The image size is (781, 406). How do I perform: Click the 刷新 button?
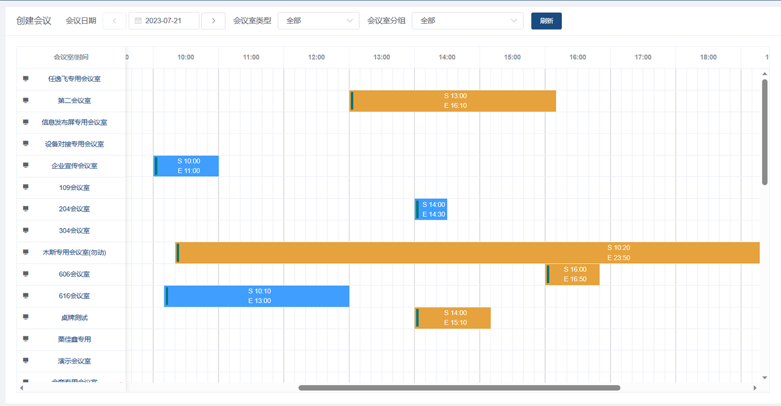point(546,21)
